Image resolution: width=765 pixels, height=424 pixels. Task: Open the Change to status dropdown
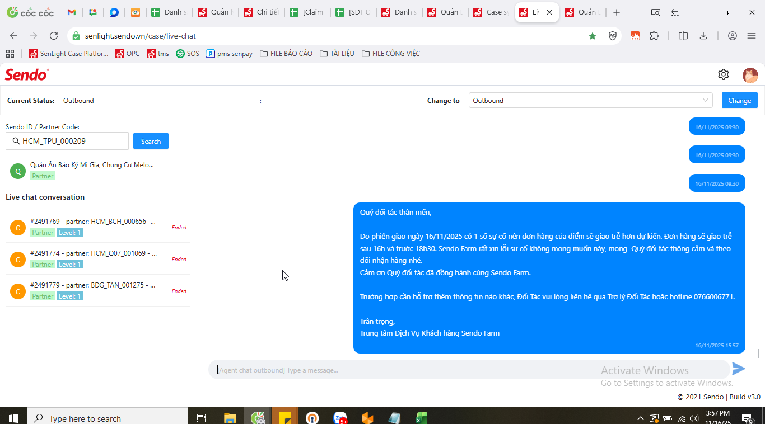590,101
